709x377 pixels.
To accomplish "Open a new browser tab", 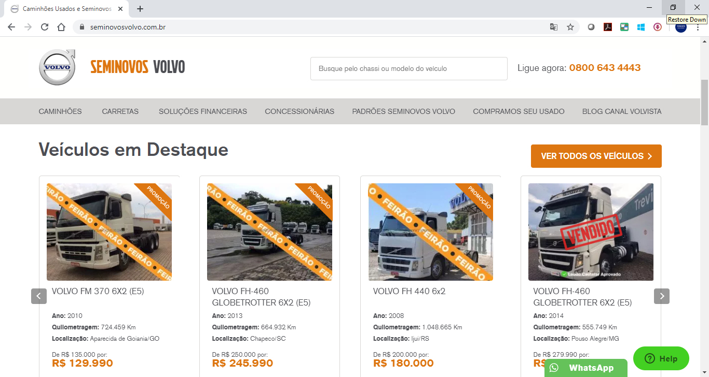I will (x=140, y=9).
